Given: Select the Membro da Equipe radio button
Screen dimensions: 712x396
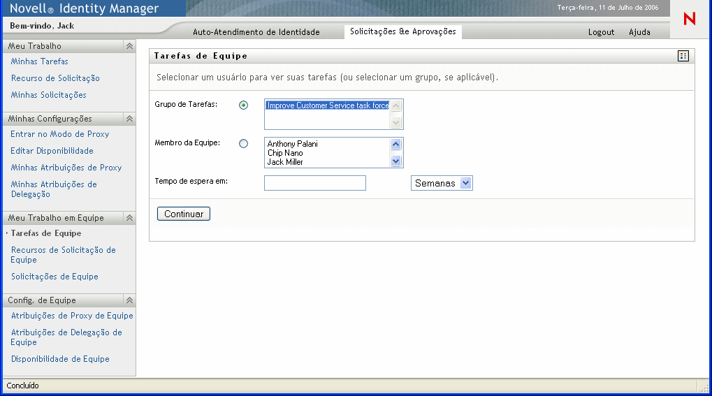Looking at the screenshot, I should 243,144.
